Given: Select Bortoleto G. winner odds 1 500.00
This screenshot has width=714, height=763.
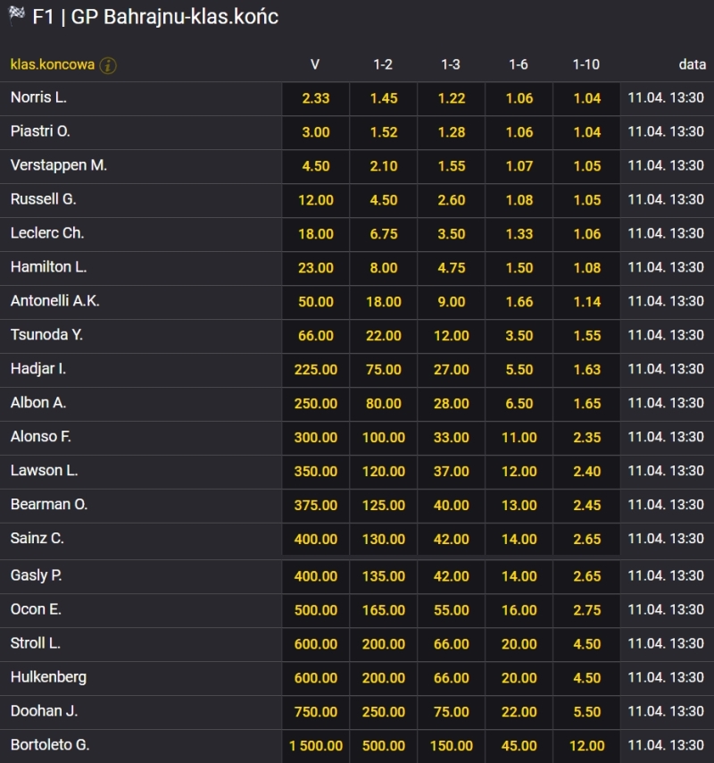Looking at the screenshot, I should point(316,746).
